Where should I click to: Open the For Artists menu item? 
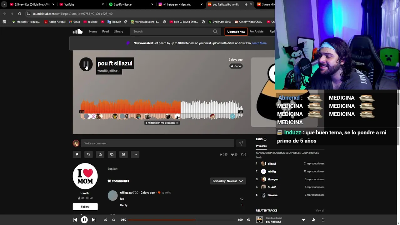tap(256, 31)
